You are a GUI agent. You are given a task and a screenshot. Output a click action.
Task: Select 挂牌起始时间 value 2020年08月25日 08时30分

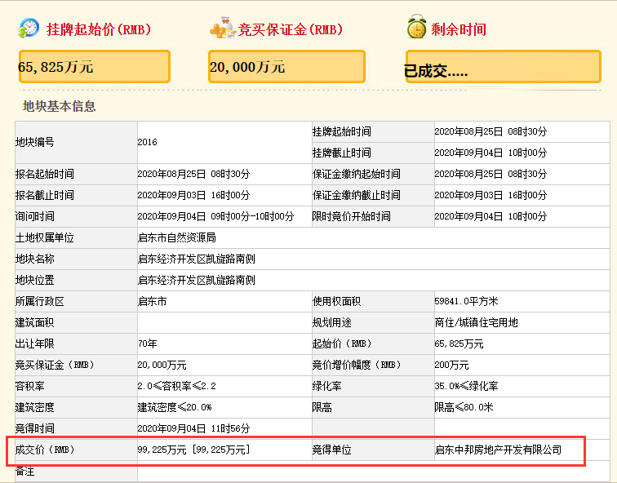point(490,131)
